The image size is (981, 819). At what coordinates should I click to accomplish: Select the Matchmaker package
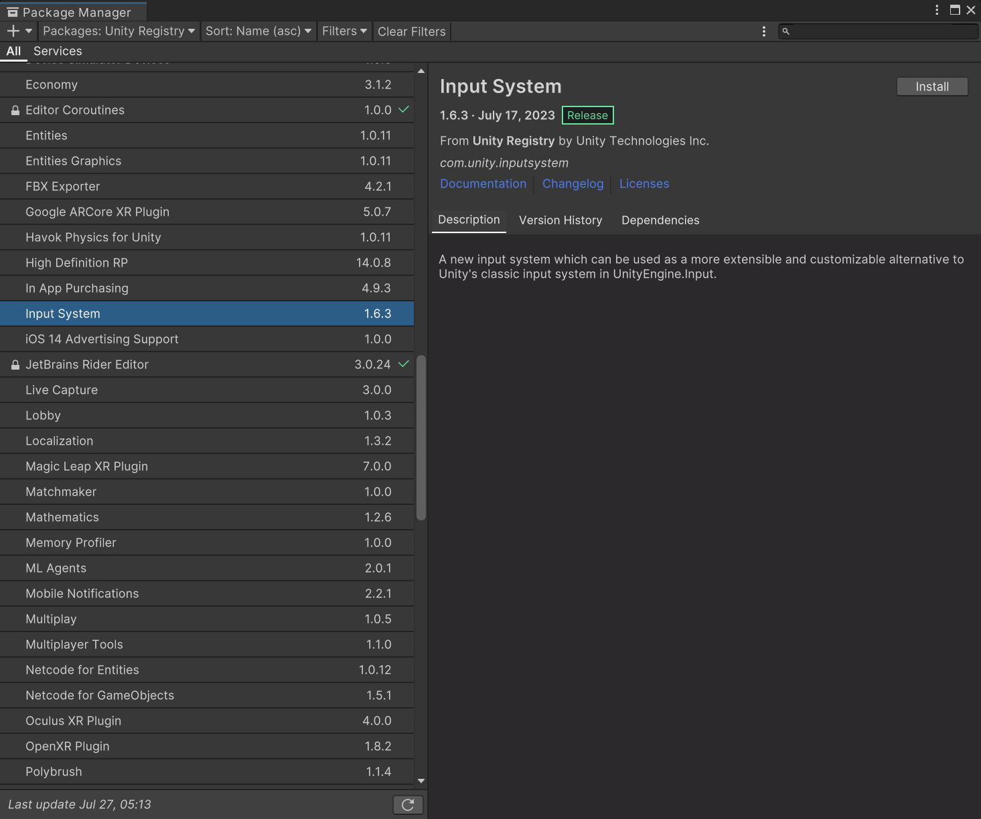[207, 492]
